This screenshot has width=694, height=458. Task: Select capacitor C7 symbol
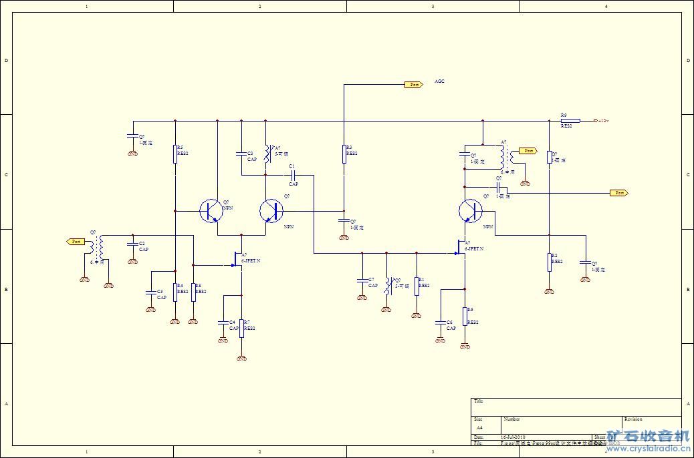(362, 280)
